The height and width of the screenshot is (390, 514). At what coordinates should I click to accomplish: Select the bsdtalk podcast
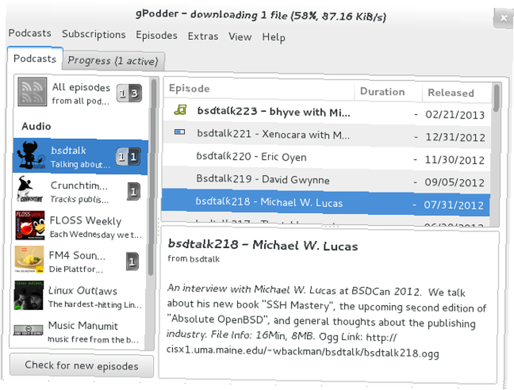pos(80,156)
